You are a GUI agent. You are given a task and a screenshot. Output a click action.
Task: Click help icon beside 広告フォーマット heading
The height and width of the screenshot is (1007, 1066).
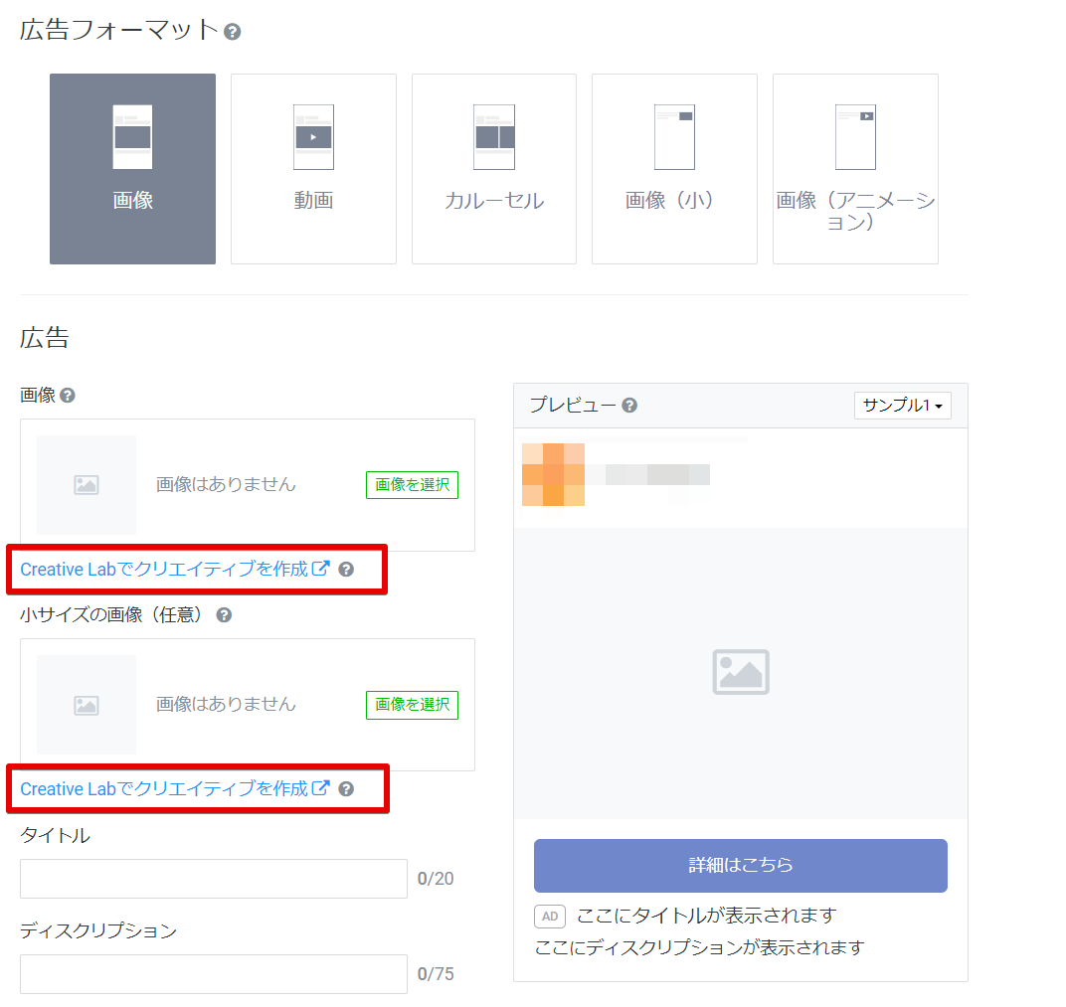(x=232, y=32)
